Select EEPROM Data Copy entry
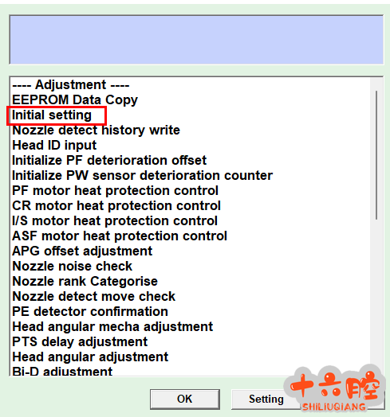 click(75, 100)
